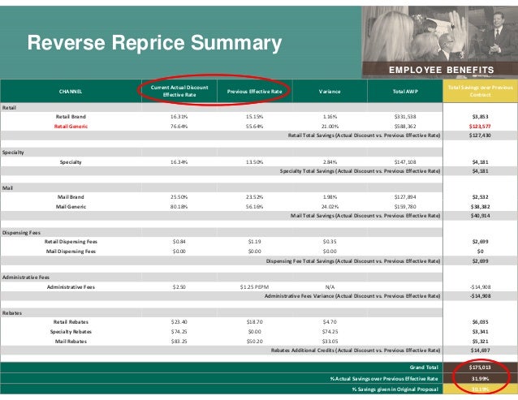Click the 'Retail Dispensing Fees' row label

pos(71,242)
